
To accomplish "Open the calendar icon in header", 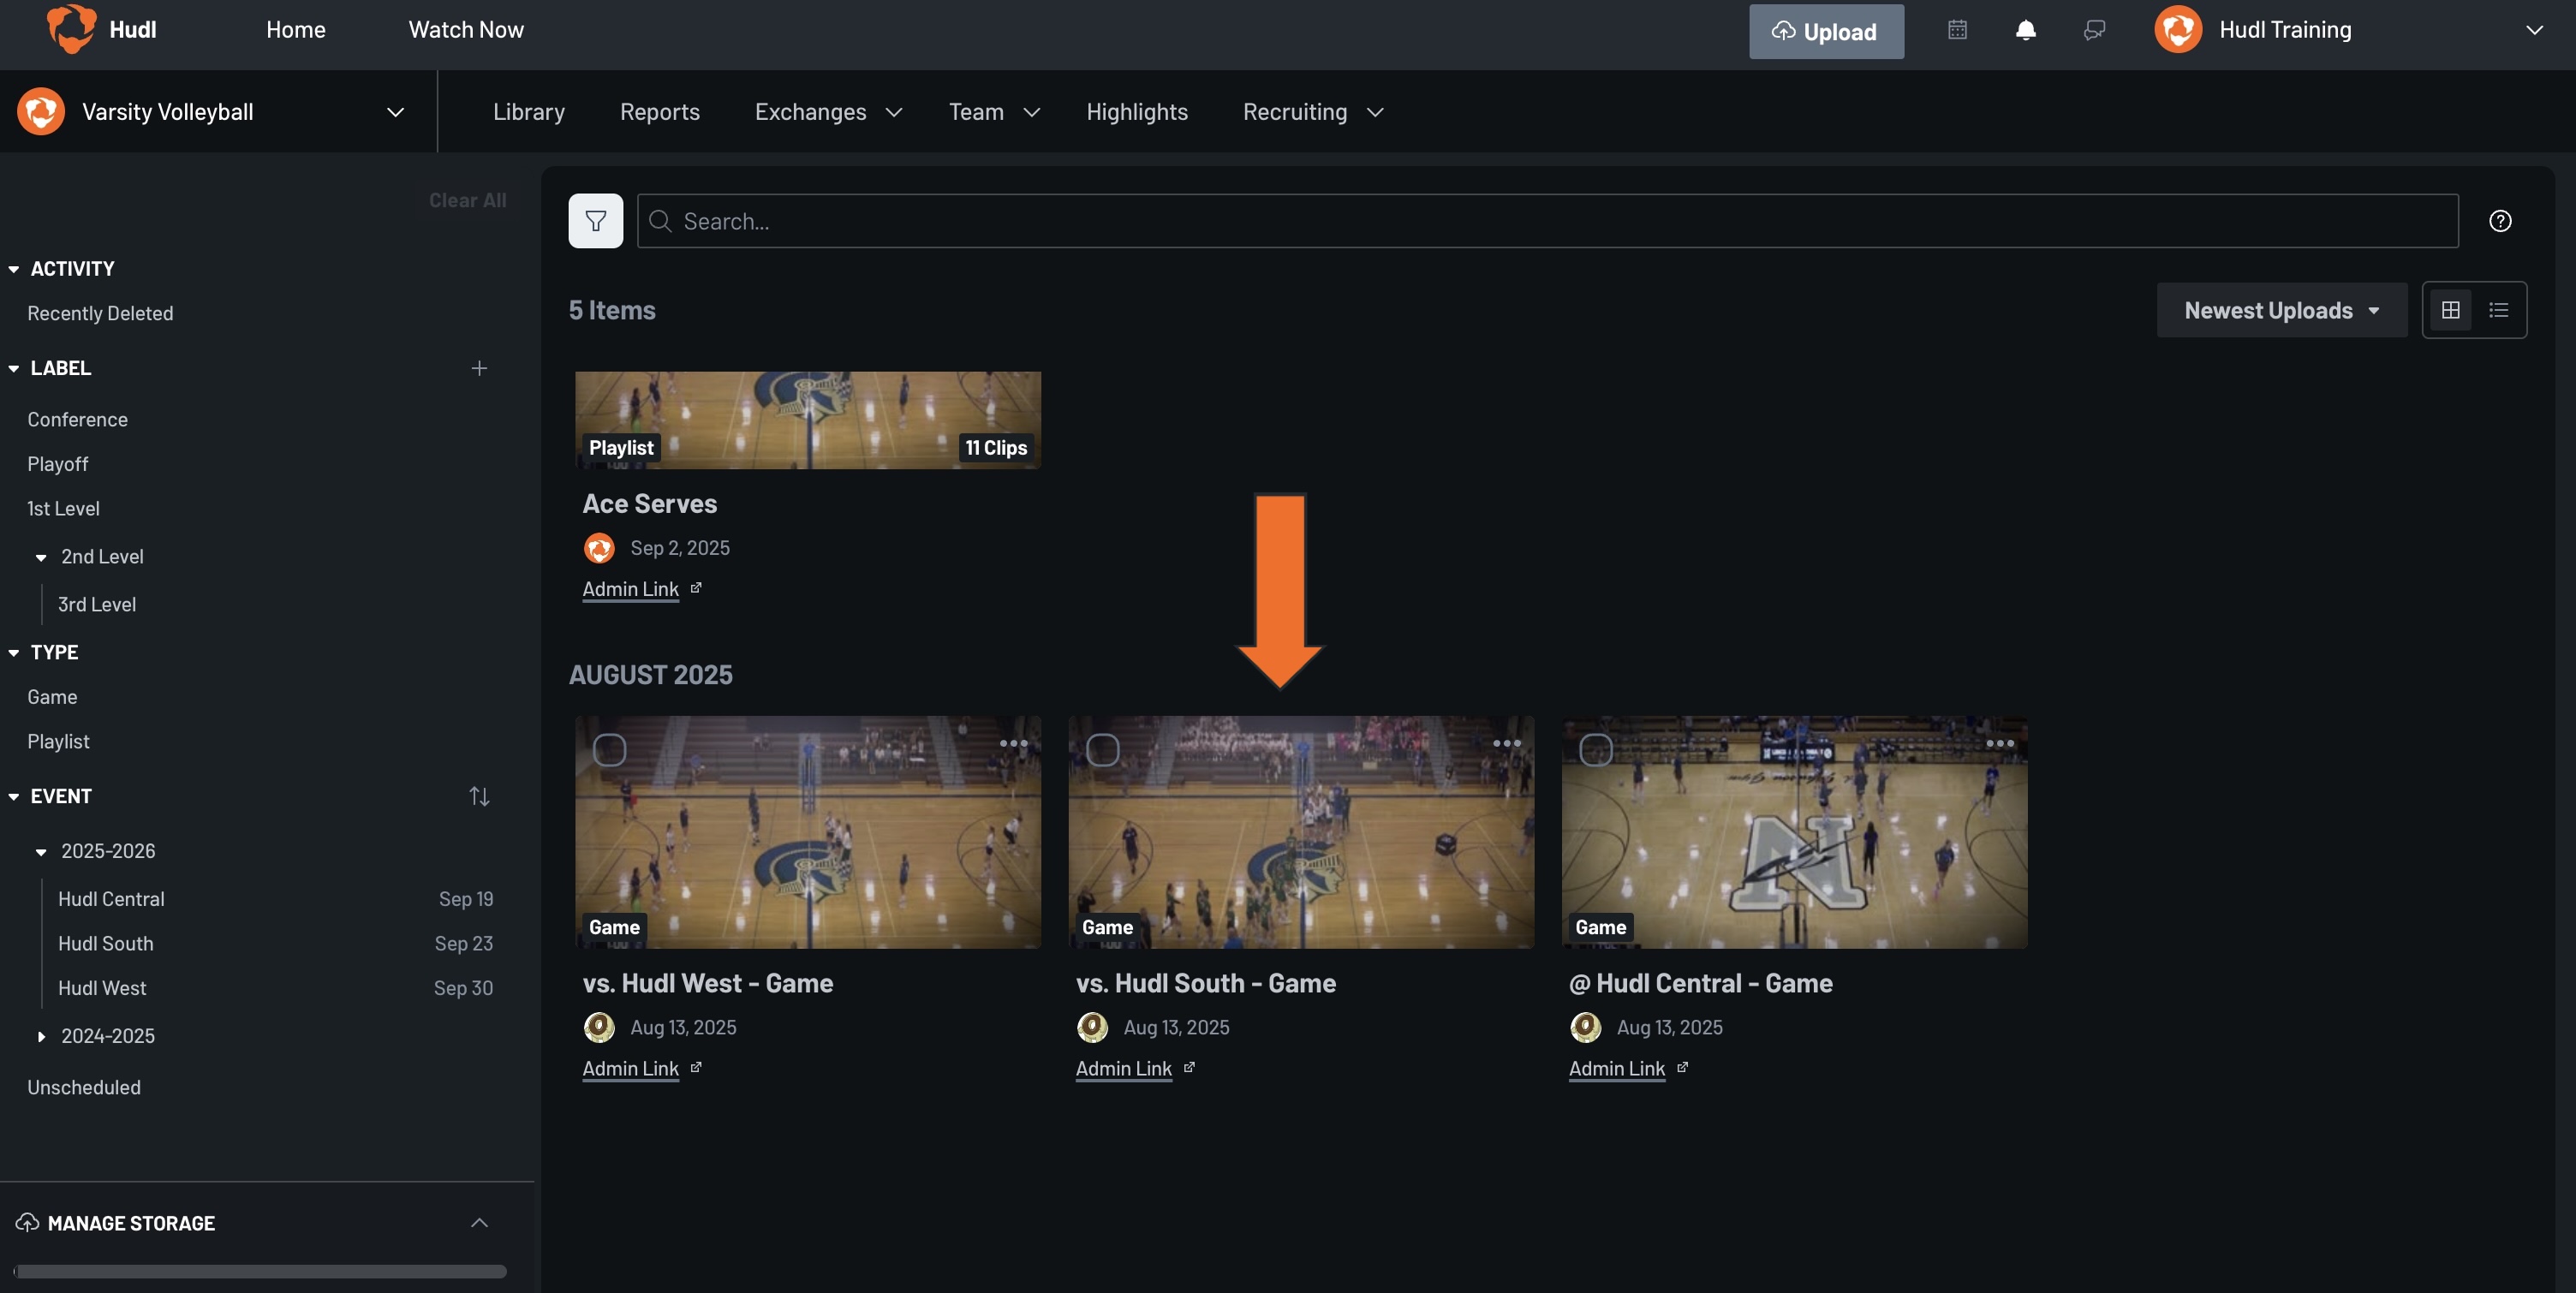I will pyautogui.click(x=1957, y=30).
